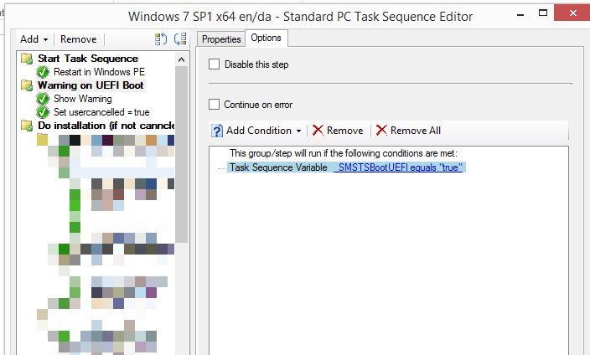Minimize the Task Sequence Editor window
Viewport: 590px width, 355px height.
[520, 15]
